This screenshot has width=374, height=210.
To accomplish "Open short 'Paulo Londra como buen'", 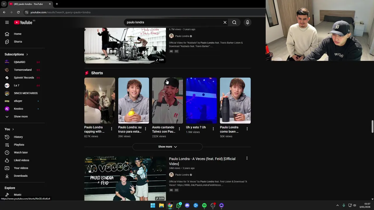I will coord(235,101).
